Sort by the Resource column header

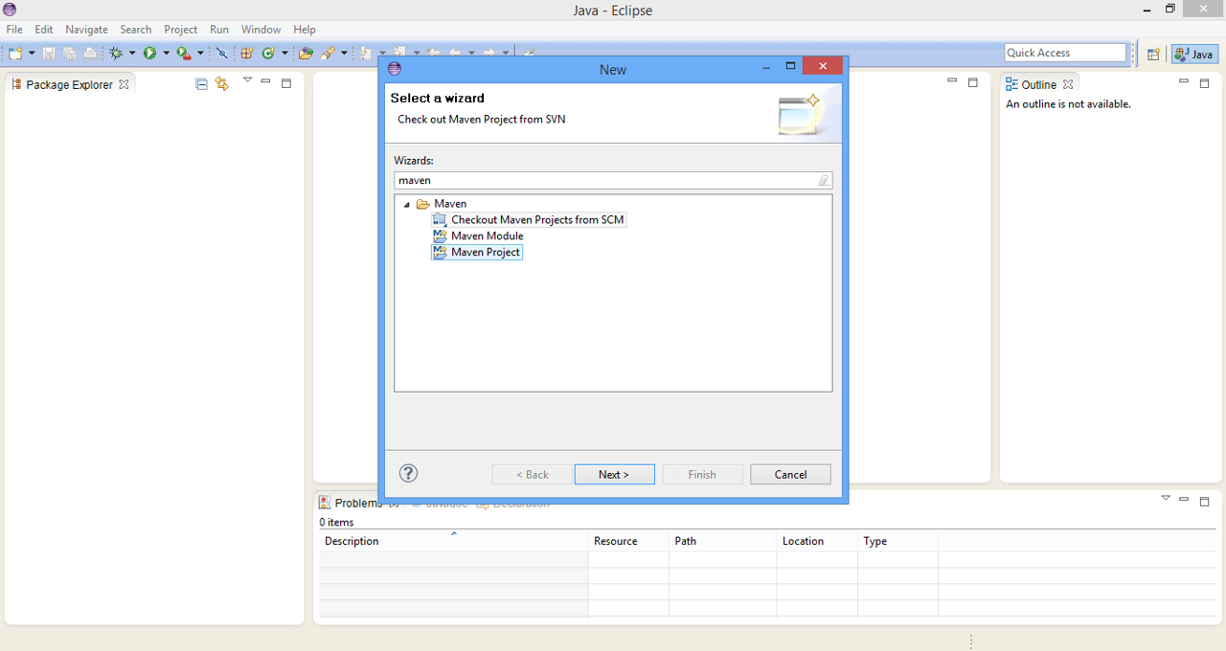coord(628,541)
